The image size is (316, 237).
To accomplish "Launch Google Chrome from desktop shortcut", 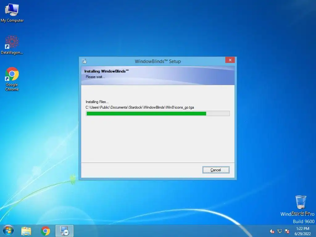I will click(12, 79).
